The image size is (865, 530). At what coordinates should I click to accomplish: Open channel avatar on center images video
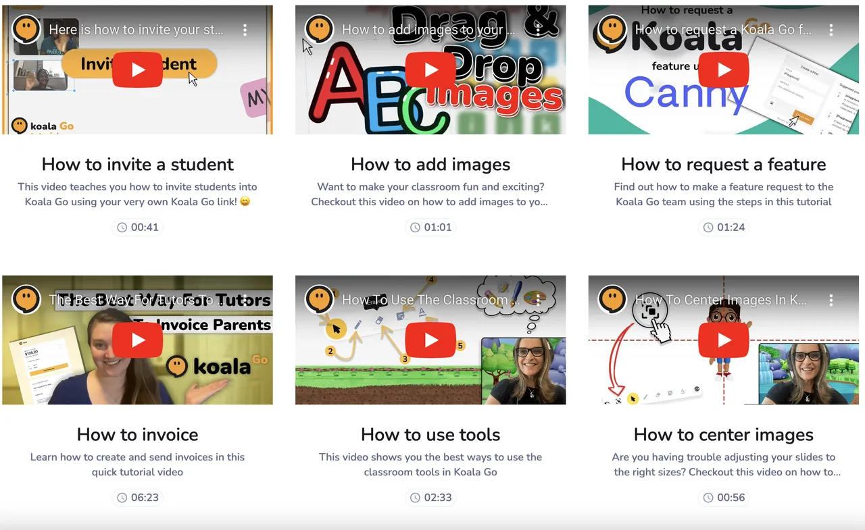coord(612,300)
